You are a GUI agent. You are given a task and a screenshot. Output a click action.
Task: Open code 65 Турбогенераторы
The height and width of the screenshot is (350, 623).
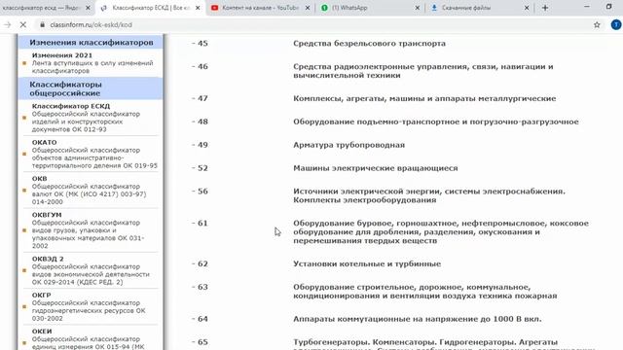click(x=444, y=344)
